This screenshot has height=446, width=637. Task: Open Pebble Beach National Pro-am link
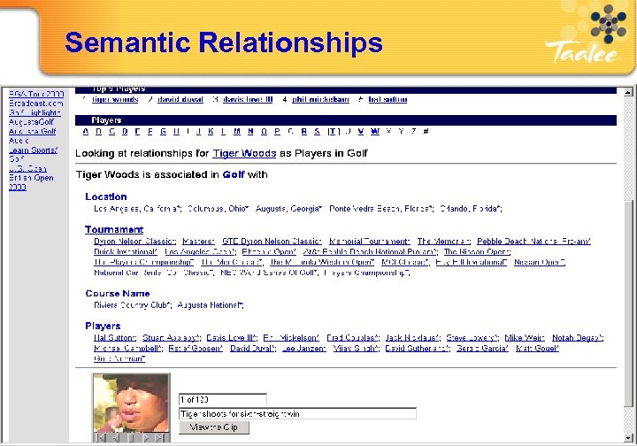coord(533,242)
